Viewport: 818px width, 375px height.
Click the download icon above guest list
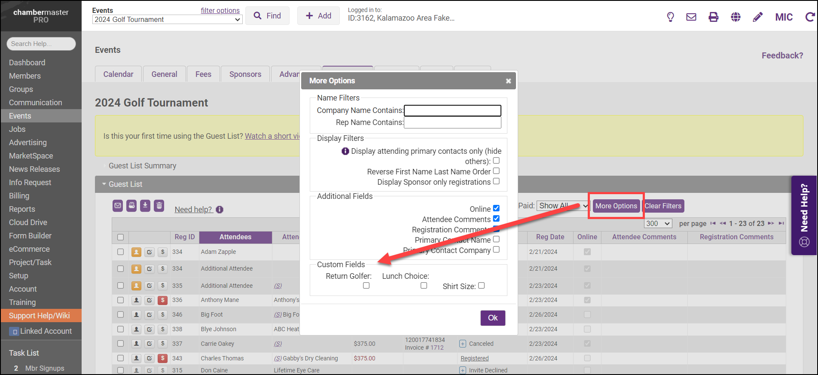click(145, 206)
